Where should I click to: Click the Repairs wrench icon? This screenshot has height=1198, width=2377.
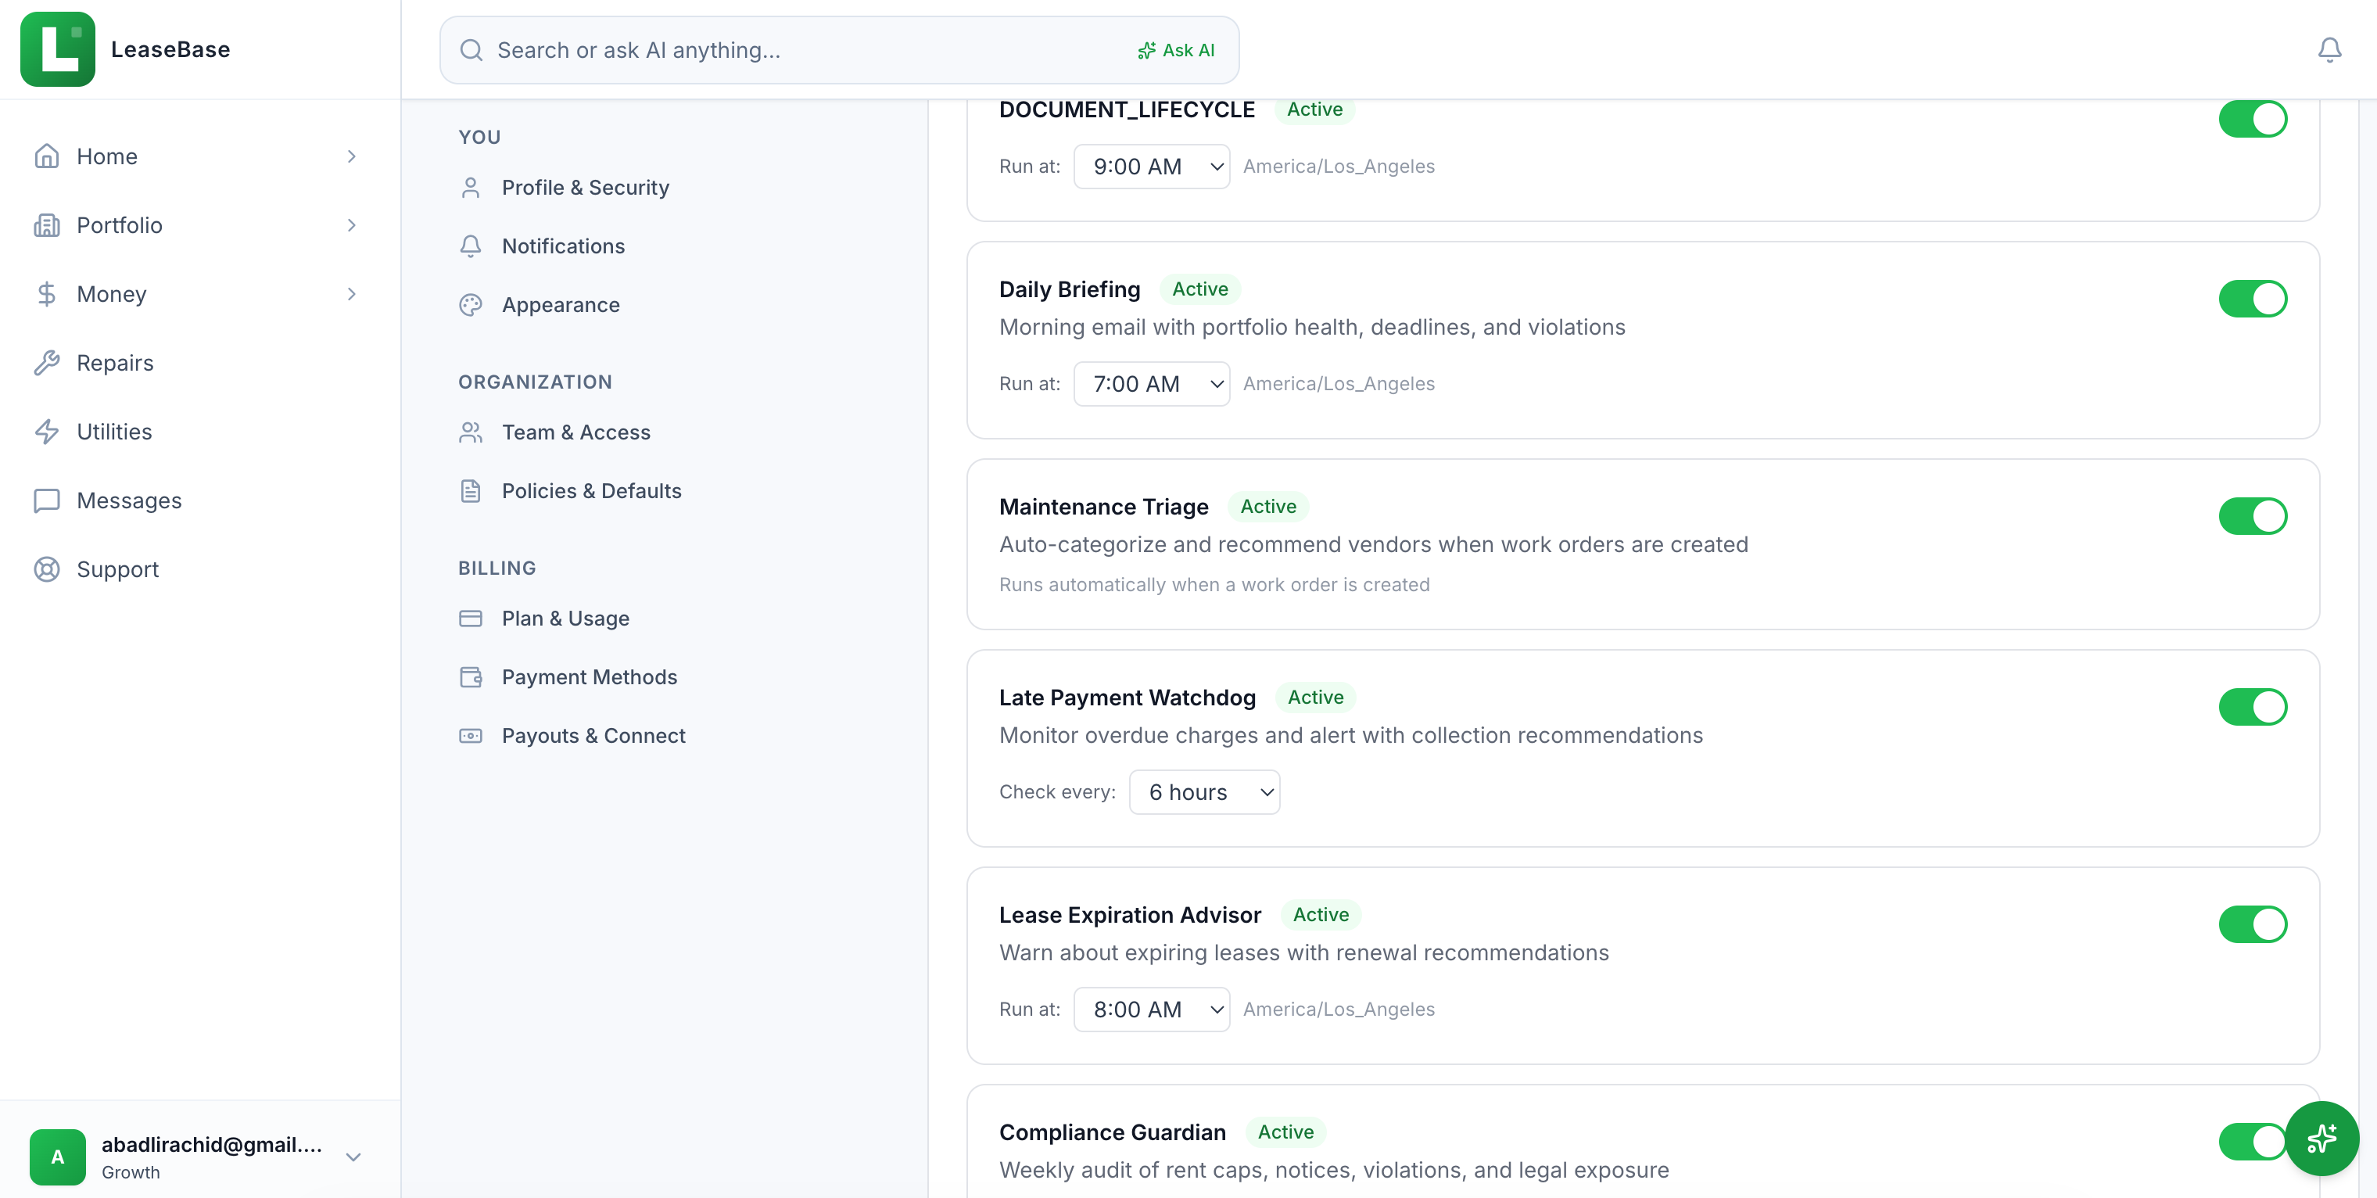[x=46, y=363]
